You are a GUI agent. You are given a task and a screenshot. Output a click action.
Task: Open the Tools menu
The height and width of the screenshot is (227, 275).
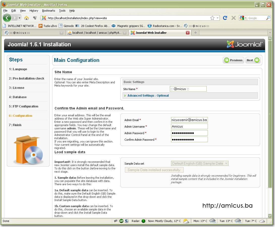62,11
